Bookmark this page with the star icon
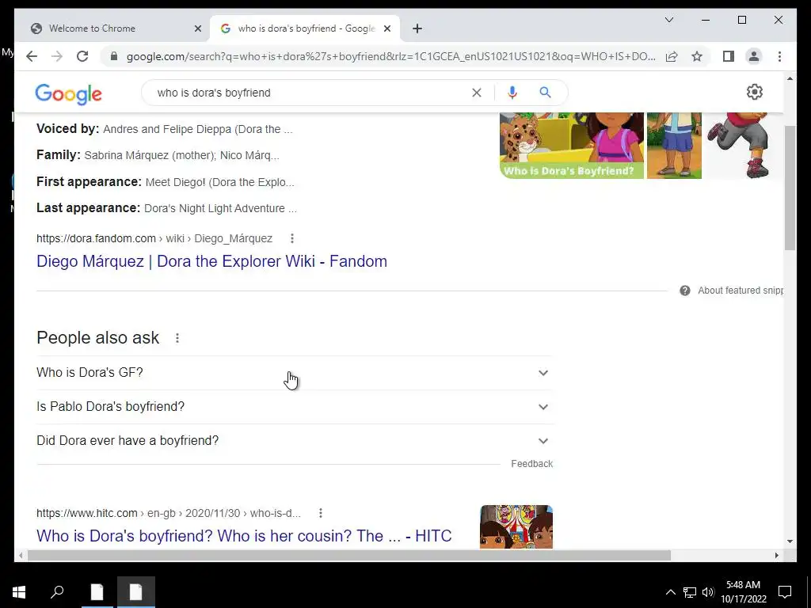Screen dimensions: 811x608 point(697,56)
